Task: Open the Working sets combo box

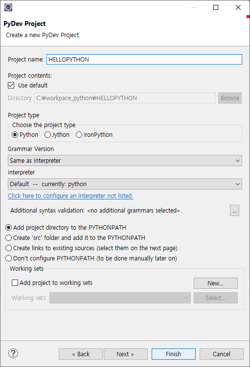Action: (120, 298)
